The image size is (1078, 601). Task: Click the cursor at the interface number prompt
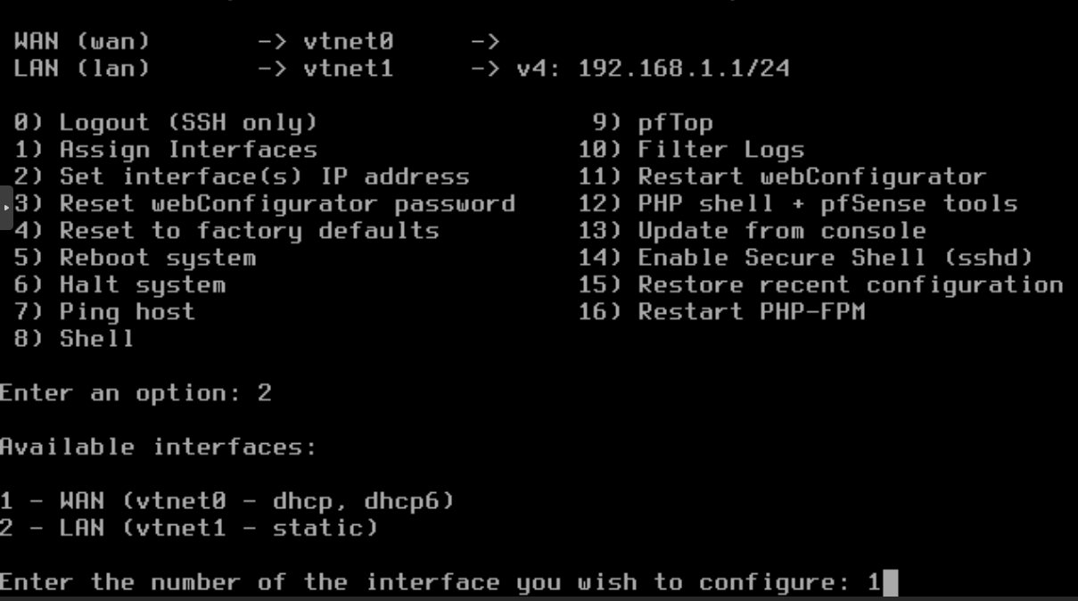(x=889, y=583)
